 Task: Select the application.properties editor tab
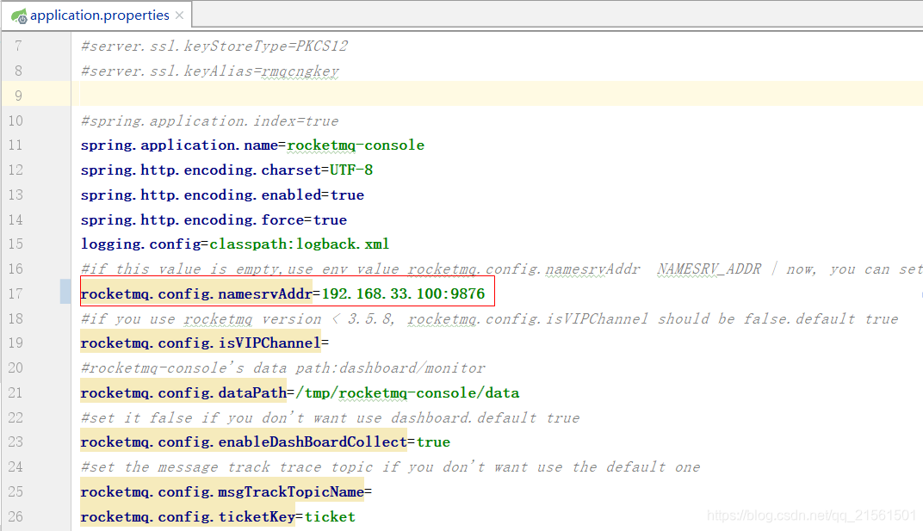coord(97,15)
